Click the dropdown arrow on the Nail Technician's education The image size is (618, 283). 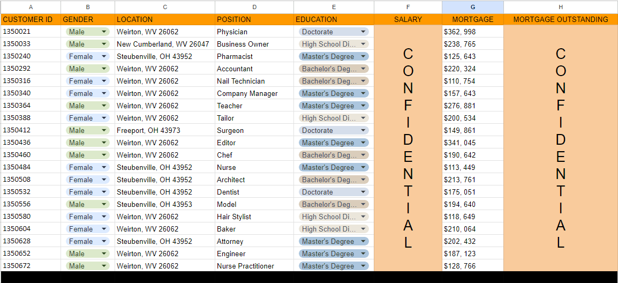[x=363, y=81]
